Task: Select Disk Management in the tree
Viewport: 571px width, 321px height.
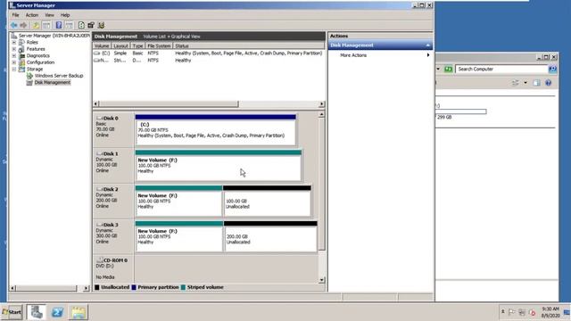Action: pyautogui.click(x=52, y=82)
